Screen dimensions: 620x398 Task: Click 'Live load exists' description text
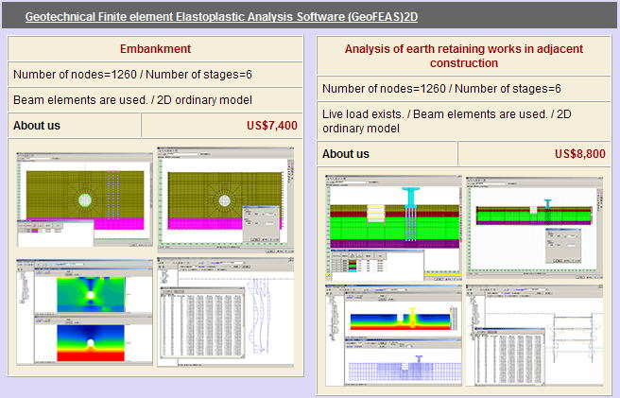pyautogui.click(x=447, y=121)
